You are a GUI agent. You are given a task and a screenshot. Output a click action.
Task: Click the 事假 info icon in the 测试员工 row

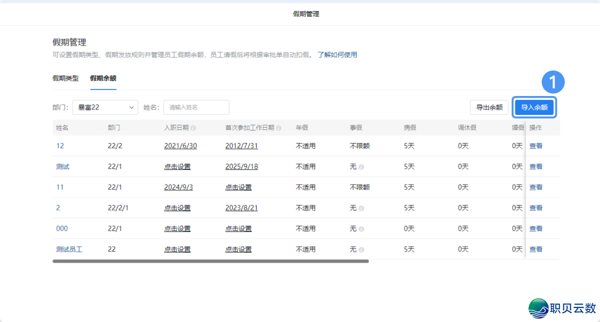click(362, 249)
